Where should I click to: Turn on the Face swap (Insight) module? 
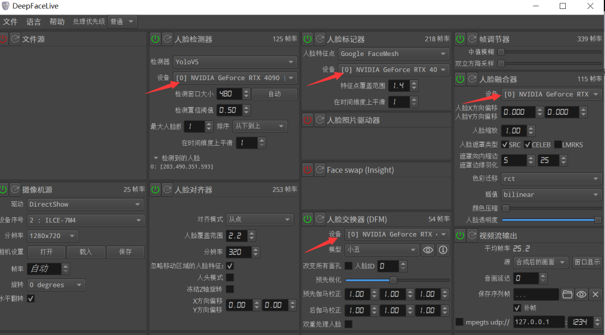point(308,170)
